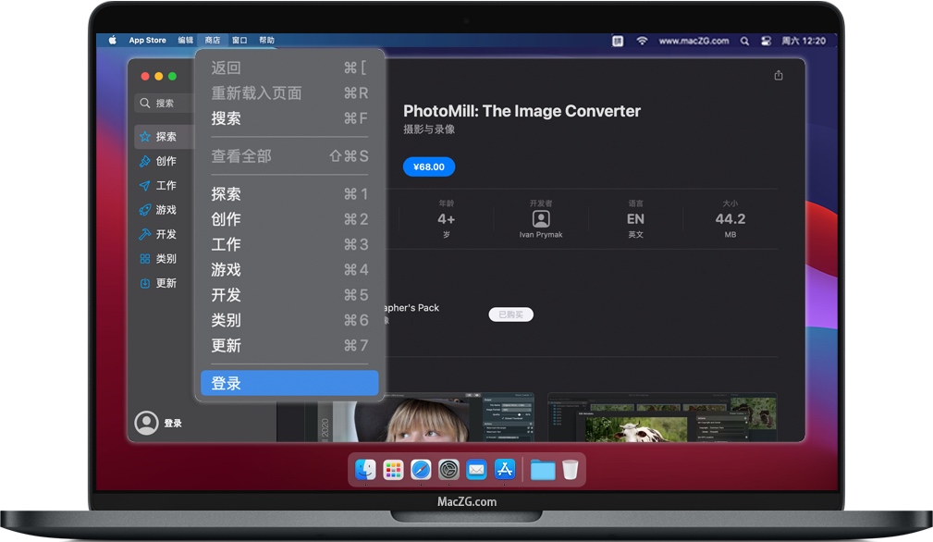Open Launchpad from the Dock
Image resolution: width=933 pixels, height=542 pixels.
tap(393, 470)
